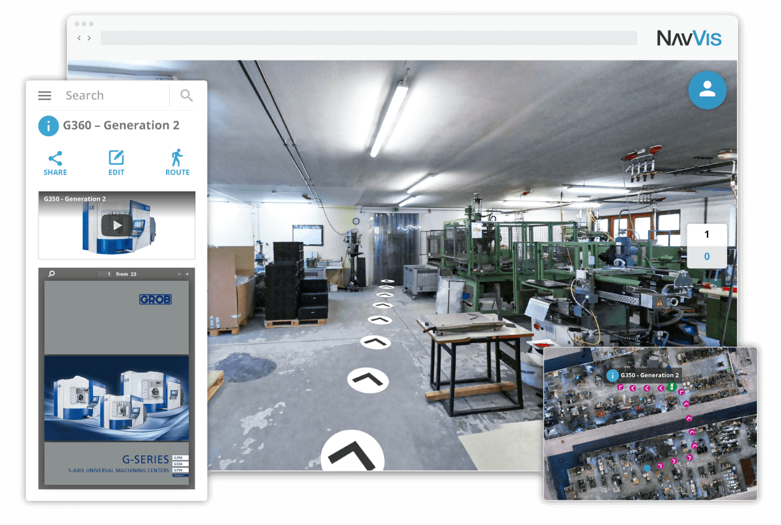781x525 pixels.
Task: Select the G360 – Generation 2 title
Action: coord(121,125)
